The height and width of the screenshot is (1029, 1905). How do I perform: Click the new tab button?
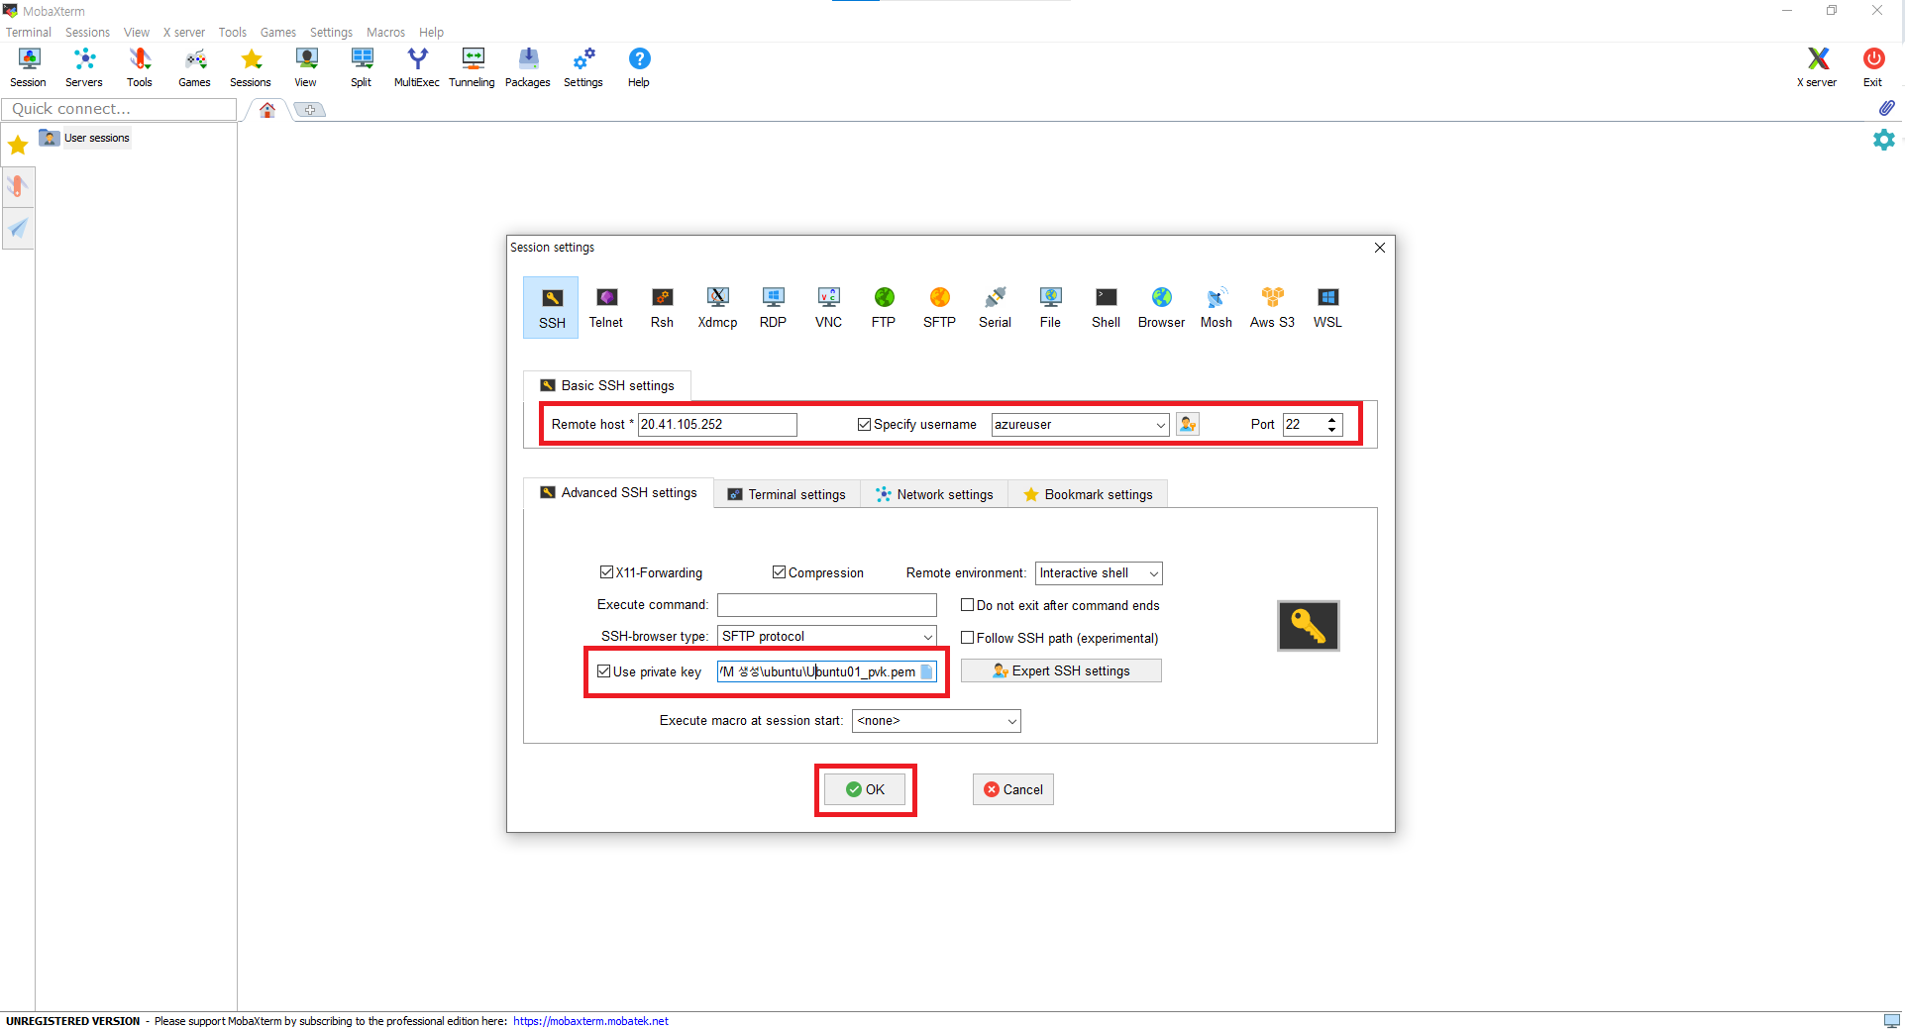click(310, 110)
